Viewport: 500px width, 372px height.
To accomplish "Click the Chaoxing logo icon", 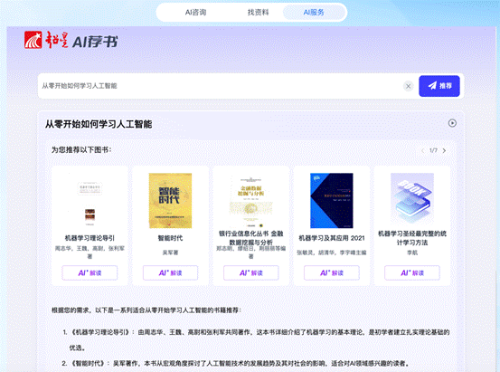I will (33, 40).
